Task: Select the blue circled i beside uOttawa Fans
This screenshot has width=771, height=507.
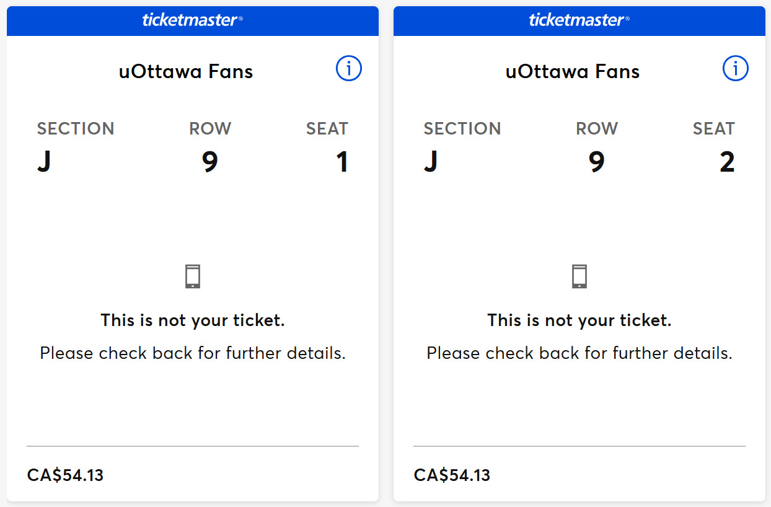Action: click(x=348, y=68)
